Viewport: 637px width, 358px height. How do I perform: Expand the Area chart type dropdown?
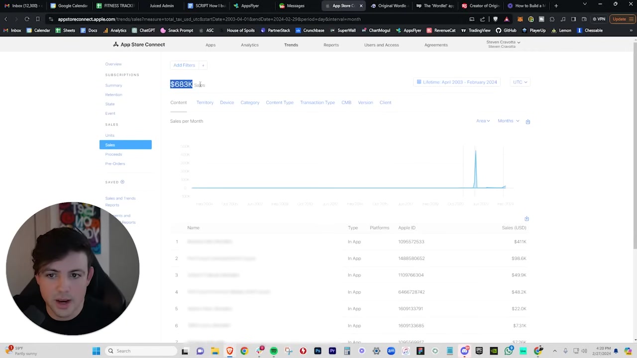483,121
